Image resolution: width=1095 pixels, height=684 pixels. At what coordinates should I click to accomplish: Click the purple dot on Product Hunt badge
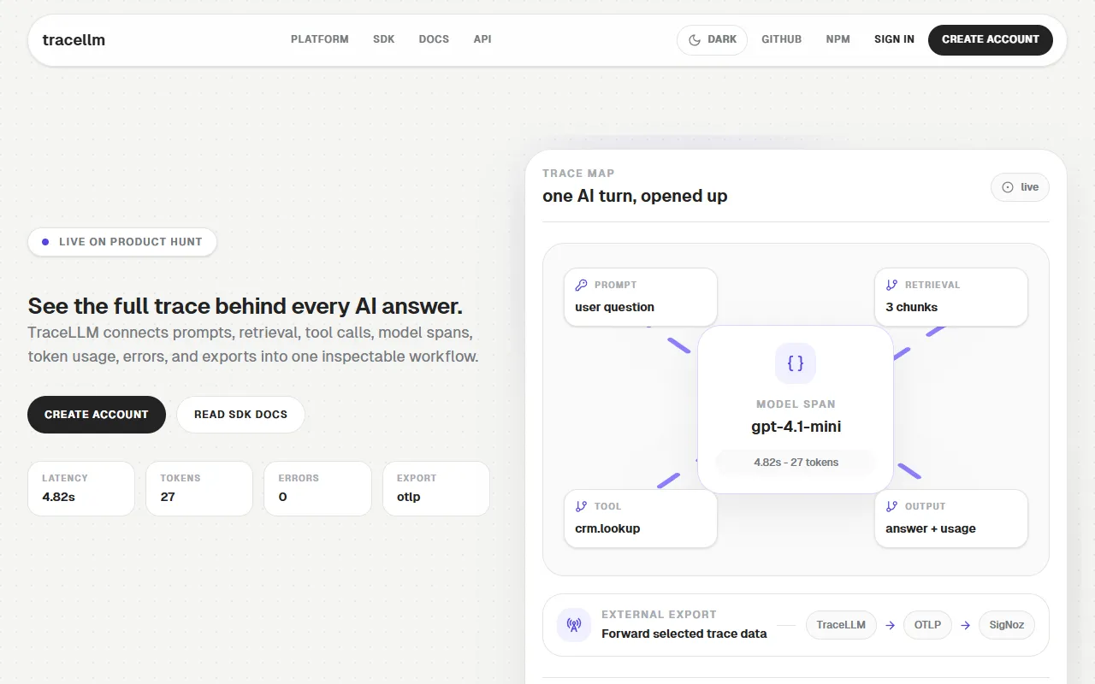[45, 242]
